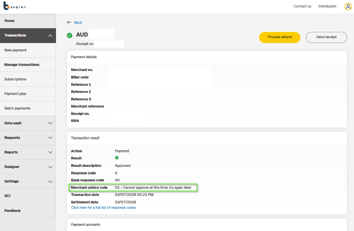This screenshot has height=231, width=354.
Task: Click the Reference 1 label
Action: [81, 85]
